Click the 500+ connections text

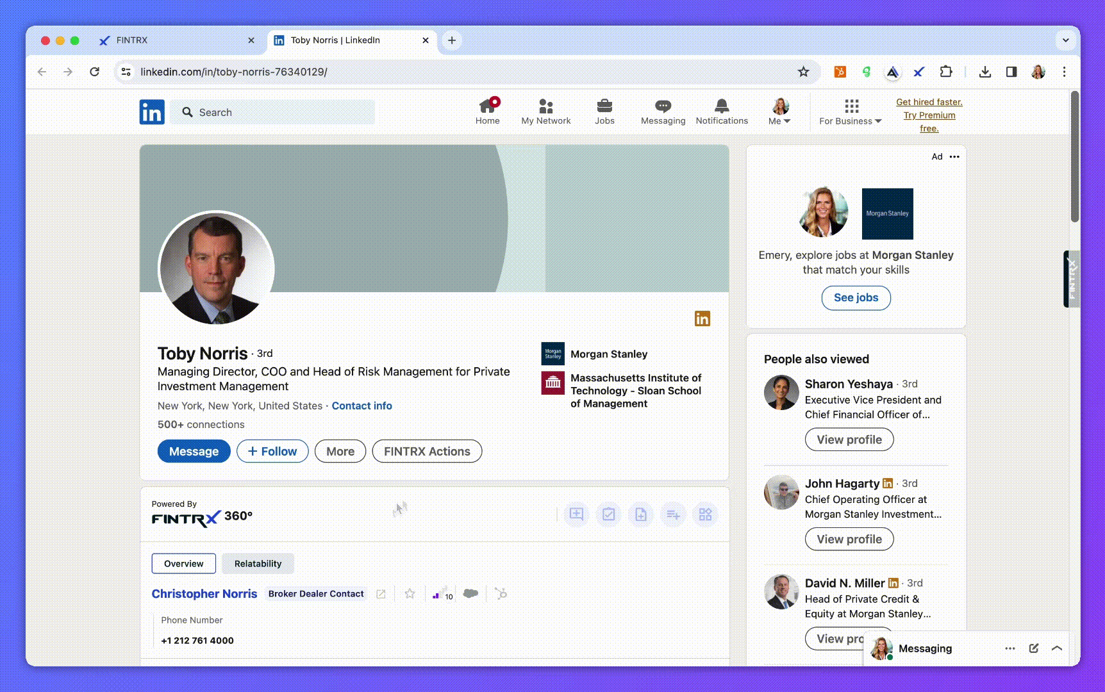coord(201,424)
